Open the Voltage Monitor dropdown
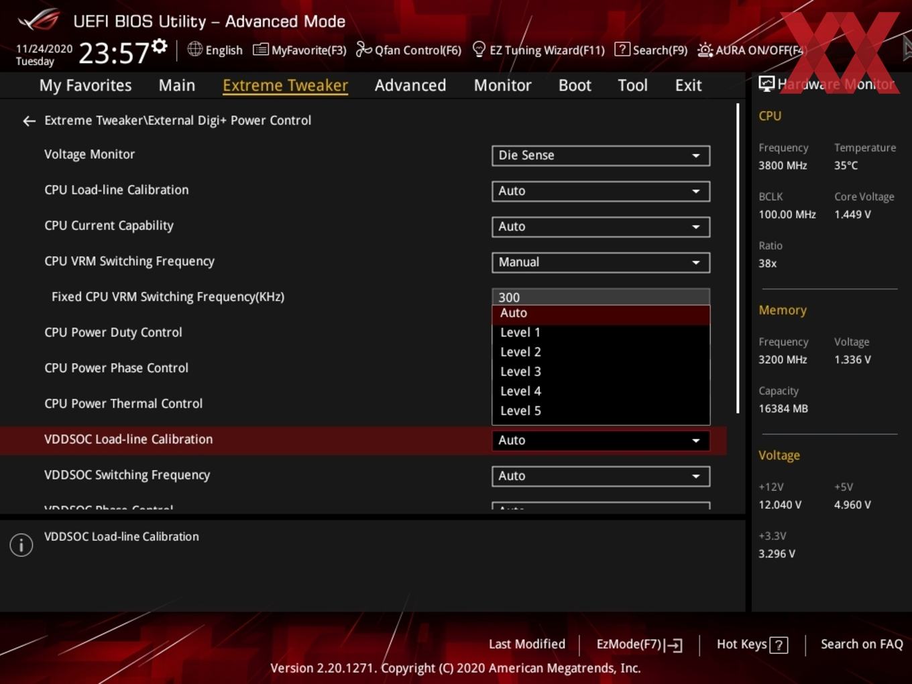This screenshot has width=912, height=684. pos(601,156)
